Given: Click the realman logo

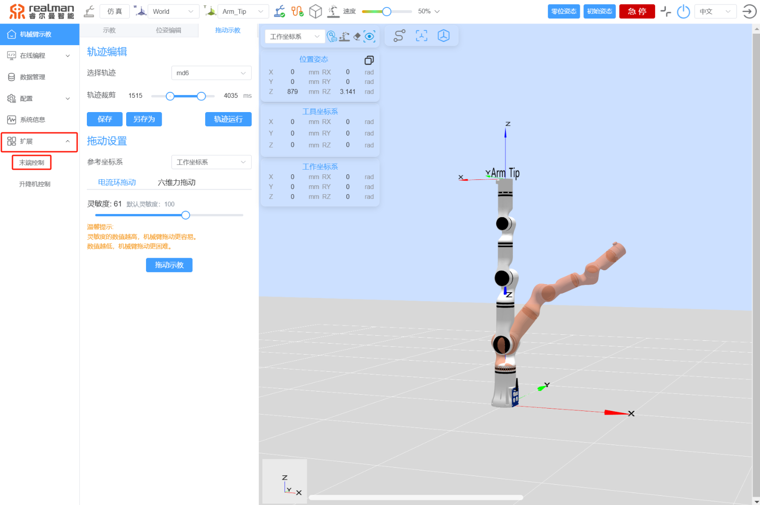Looking at the screenshot, I should (x=42, y=12).
